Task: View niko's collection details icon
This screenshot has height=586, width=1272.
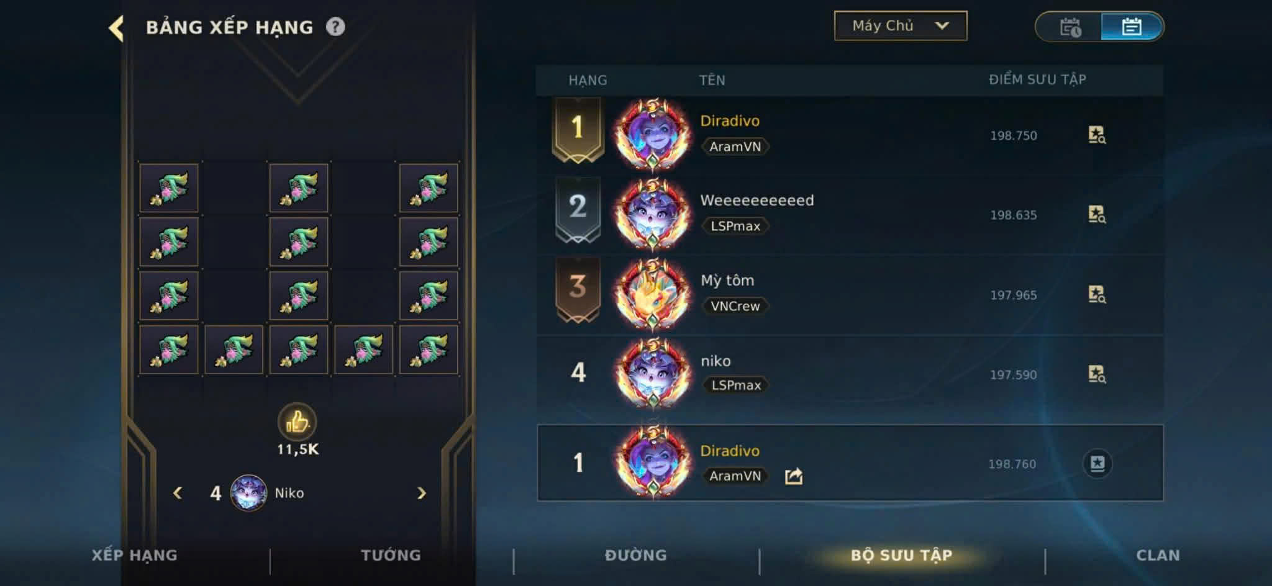Action: click(1097, 374)
